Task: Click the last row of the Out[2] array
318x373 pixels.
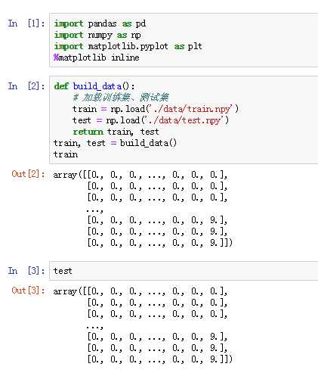Action: (160, 243)
